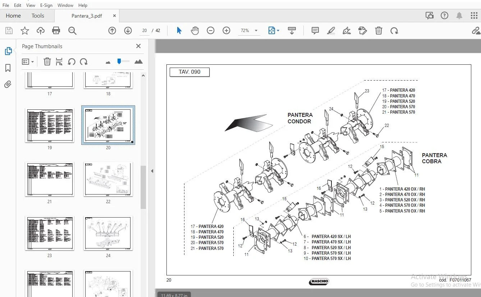Print the document with the printer icon

coord(56,31)
